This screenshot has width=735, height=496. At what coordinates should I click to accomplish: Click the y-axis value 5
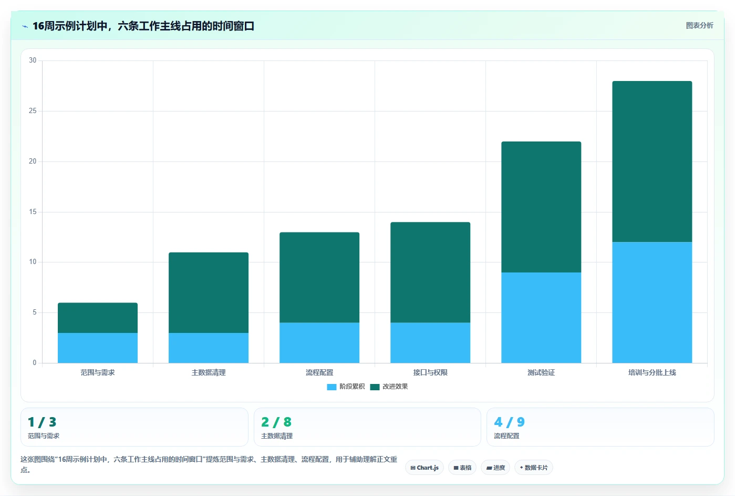pyautogui.click(x=35, y=312)
